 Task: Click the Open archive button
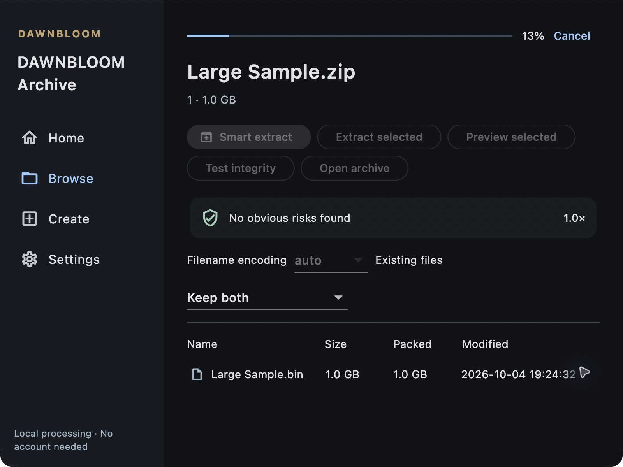click(354, 168)
